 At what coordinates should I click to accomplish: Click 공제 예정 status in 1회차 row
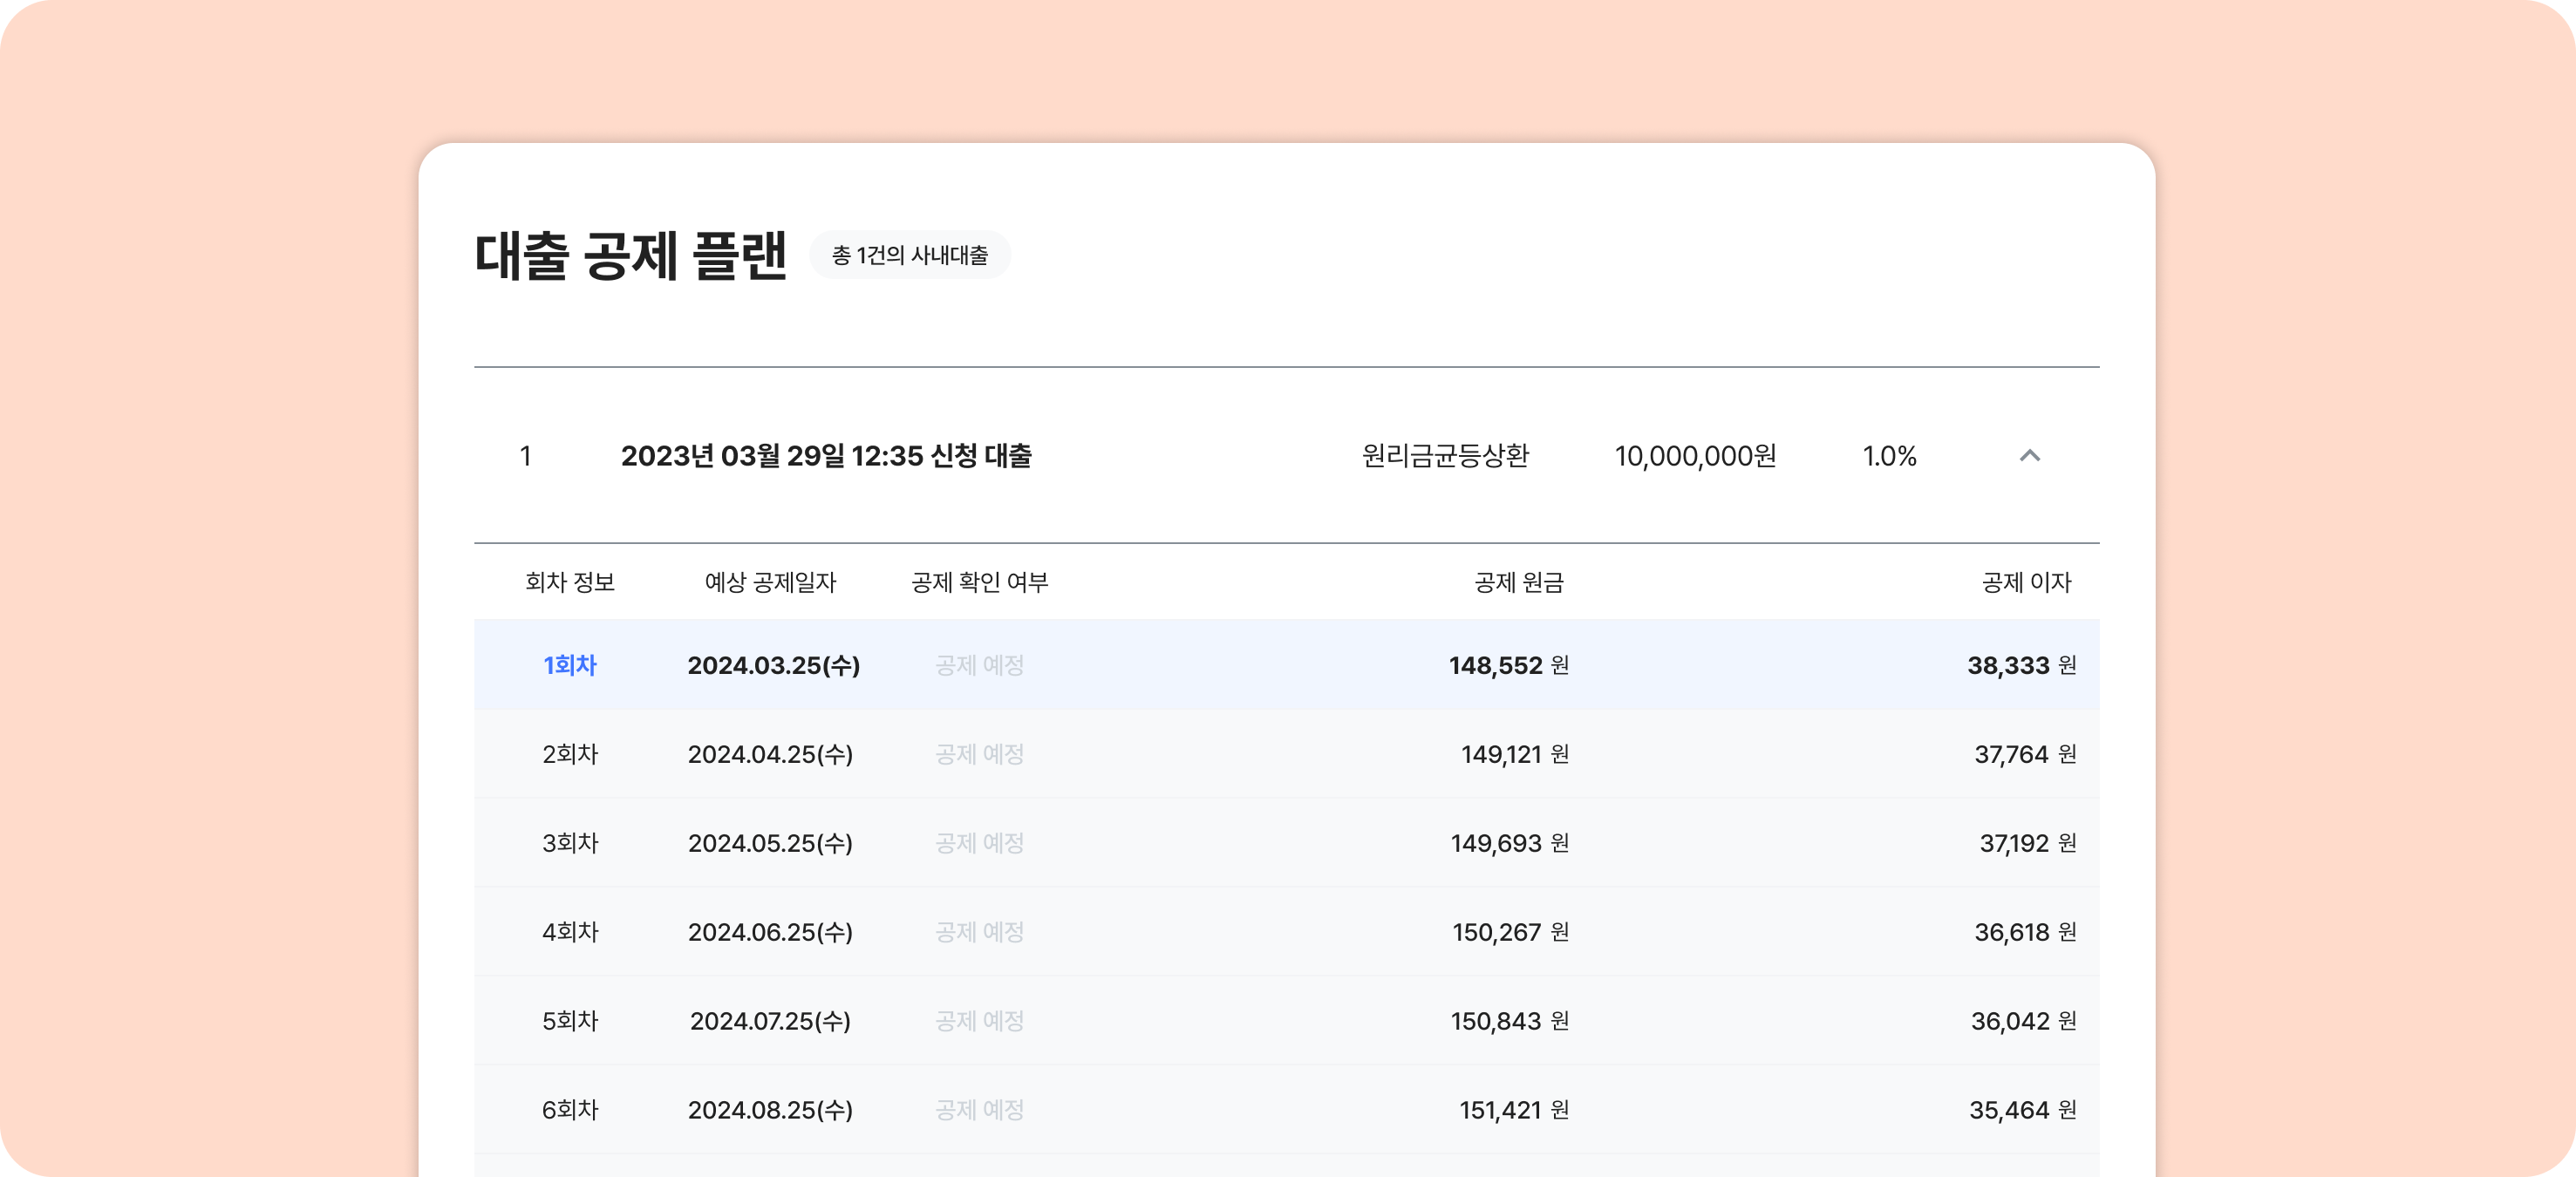[979, 665]
